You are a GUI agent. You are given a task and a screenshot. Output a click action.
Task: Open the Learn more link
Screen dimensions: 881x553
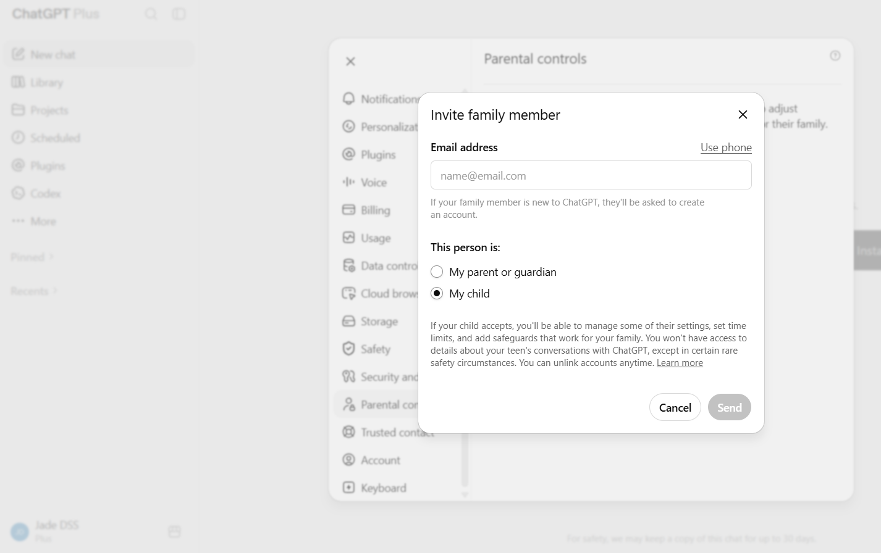[680, 363]
